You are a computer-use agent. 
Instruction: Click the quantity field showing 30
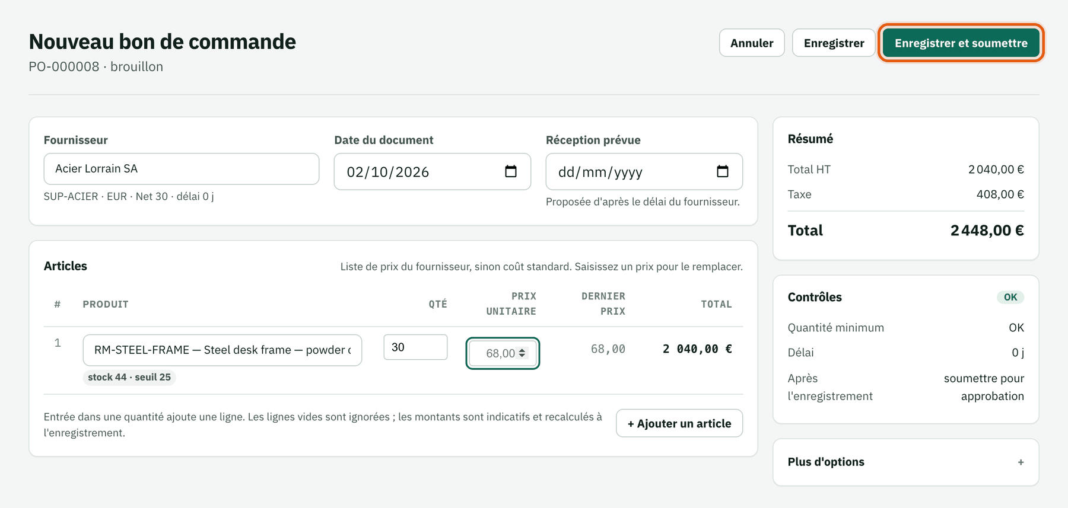415,347
